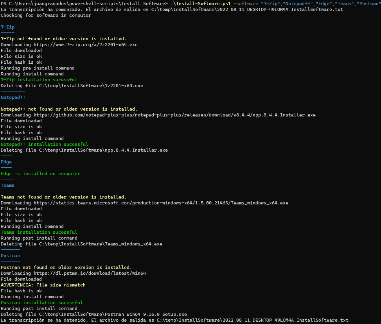The width and height of the screenshot is (381, 324).
Task: Click 'Deleting file' line for Postman-win64-9.16.0-Setup.exe
Action: (94, 314)
